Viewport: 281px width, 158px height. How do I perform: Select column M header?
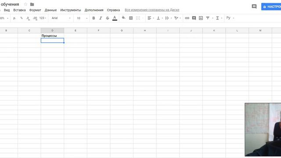click(260, 30)
